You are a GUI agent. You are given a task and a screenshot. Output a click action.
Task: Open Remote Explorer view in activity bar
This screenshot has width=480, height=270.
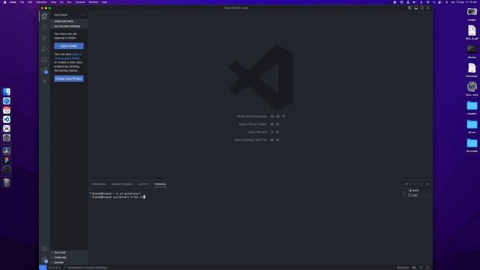(44, 60)
